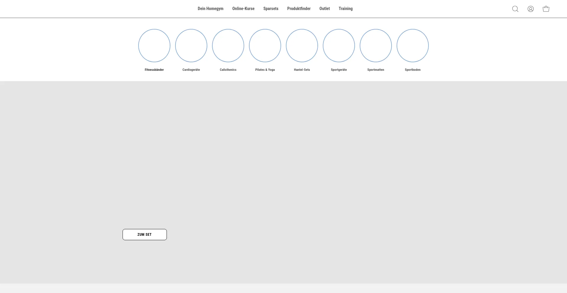The image size is (567, 293).
Task: Choose the Sportboden category circle
Action: [x=413, y=45]
